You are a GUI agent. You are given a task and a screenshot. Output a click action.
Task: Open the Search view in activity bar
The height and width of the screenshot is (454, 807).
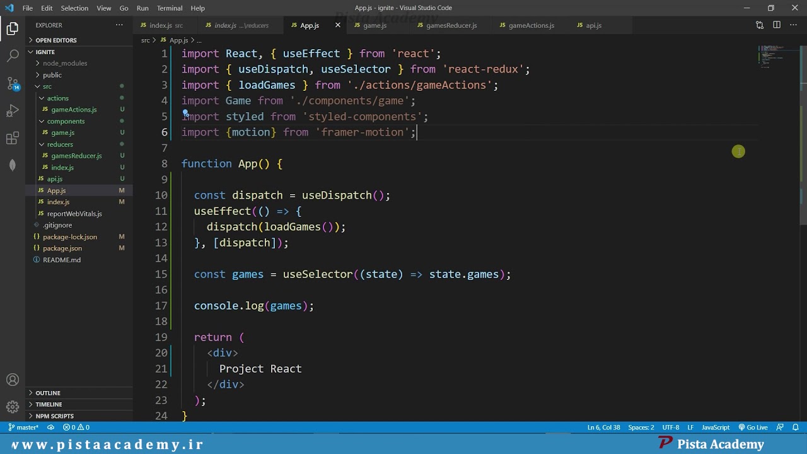13,55
